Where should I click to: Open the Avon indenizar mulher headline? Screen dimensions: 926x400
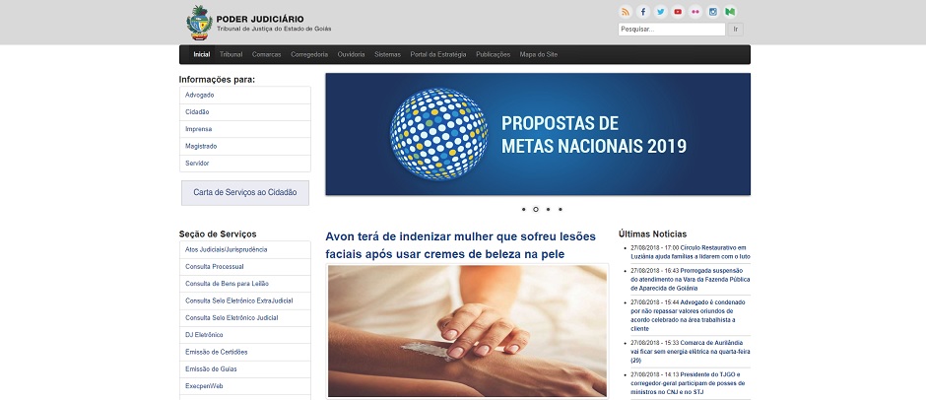(461, 245)
